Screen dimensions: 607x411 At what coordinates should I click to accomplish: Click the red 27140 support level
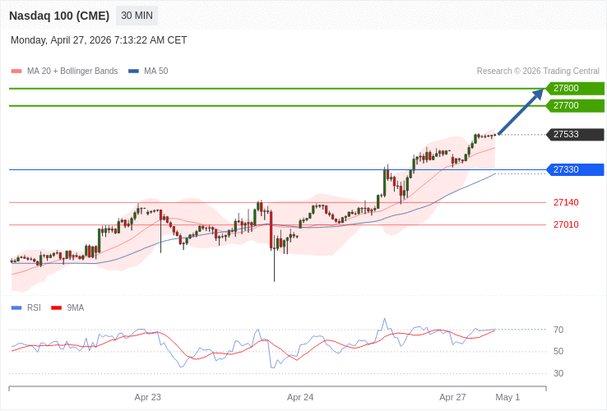(566, 202)
